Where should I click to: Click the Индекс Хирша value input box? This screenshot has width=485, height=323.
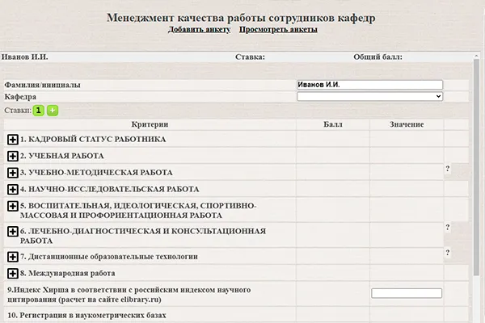[x=407, y=293]
